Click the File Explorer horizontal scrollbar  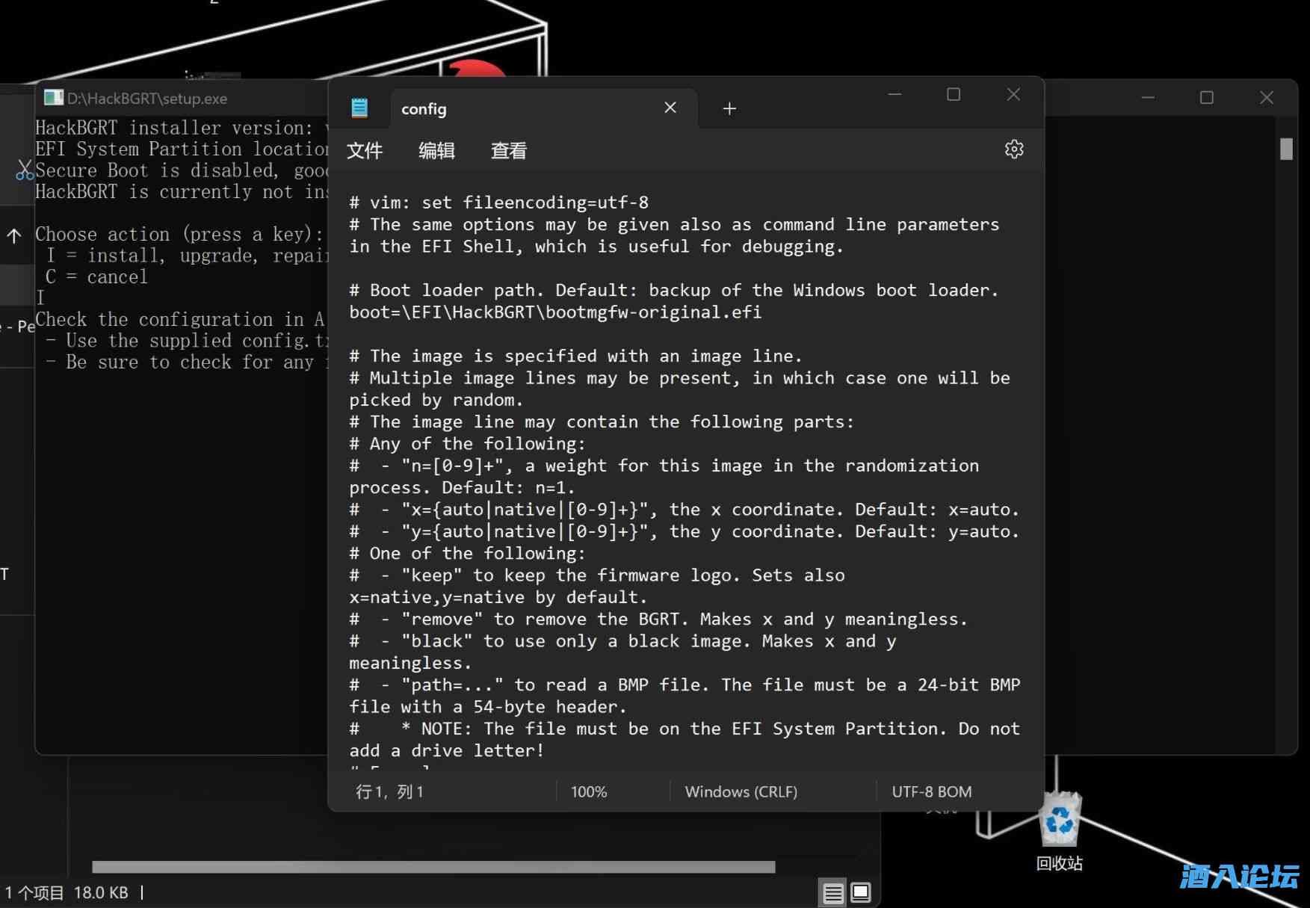tap(433, 867)
